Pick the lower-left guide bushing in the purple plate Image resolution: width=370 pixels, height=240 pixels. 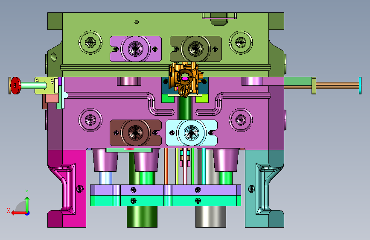90,120
